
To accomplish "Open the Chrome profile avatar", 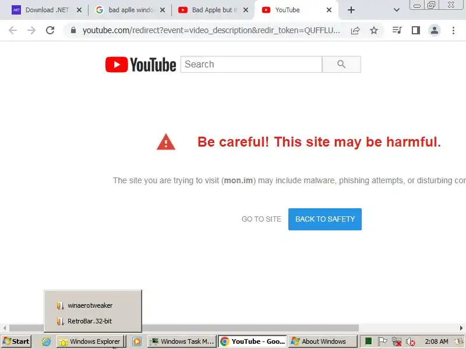I will click(435, 30).
